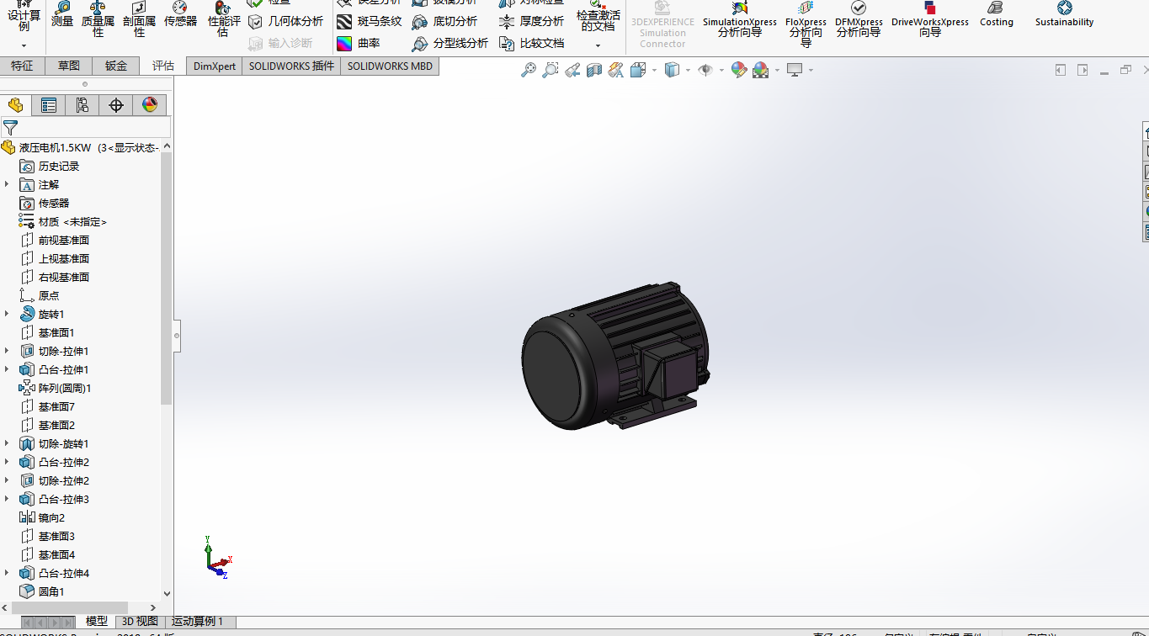Open Dynamic Annotation Views icon
Screen dimensions: 1149x636
(616, 71)
